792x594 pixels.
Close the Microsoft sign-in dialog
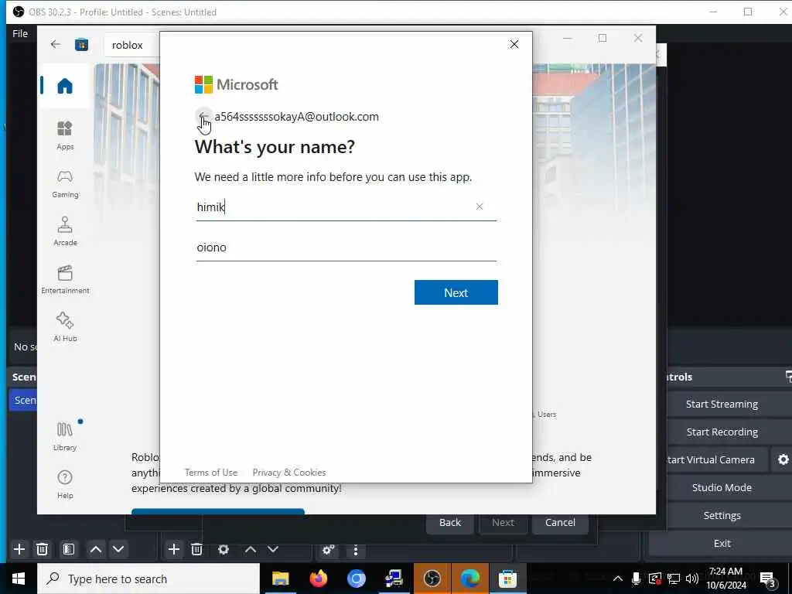pos(514,44)
